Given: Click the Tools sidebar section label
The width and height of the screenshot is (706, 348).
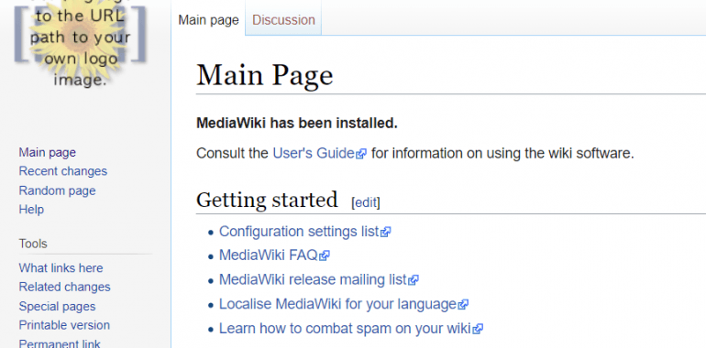Looking at the screenshot, I should 33,244.
